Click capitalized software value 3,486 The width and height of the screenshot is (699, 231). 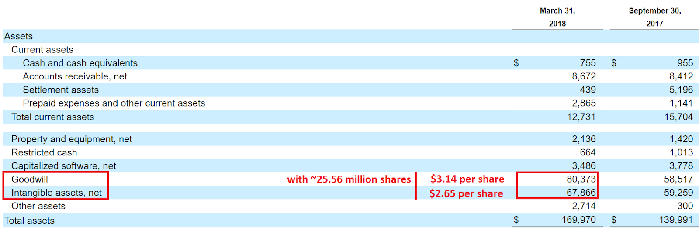[x=584, y=166]
